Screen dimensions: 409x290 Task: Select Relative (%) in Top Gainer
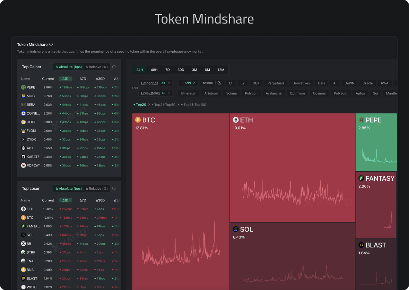97,67
